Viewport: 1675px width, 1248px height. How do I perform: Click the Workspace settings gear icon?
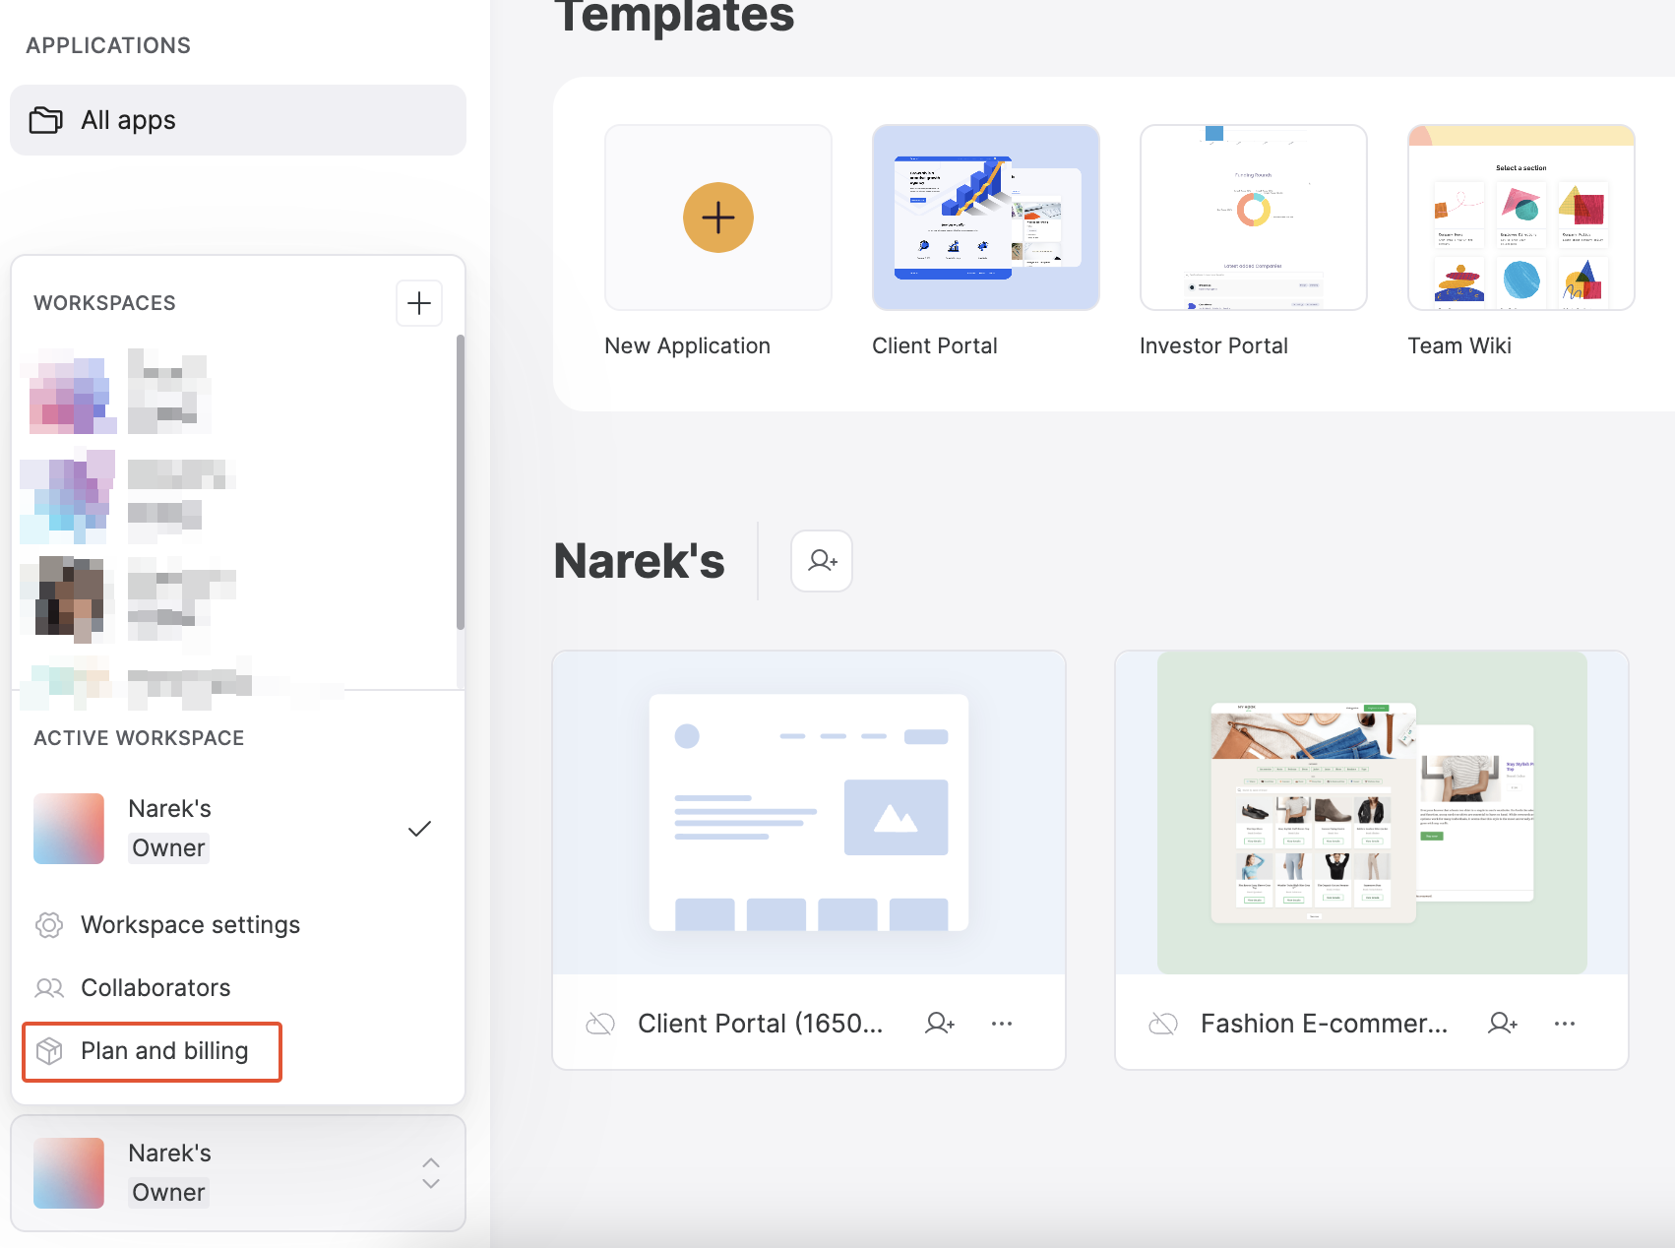[48, 924]
